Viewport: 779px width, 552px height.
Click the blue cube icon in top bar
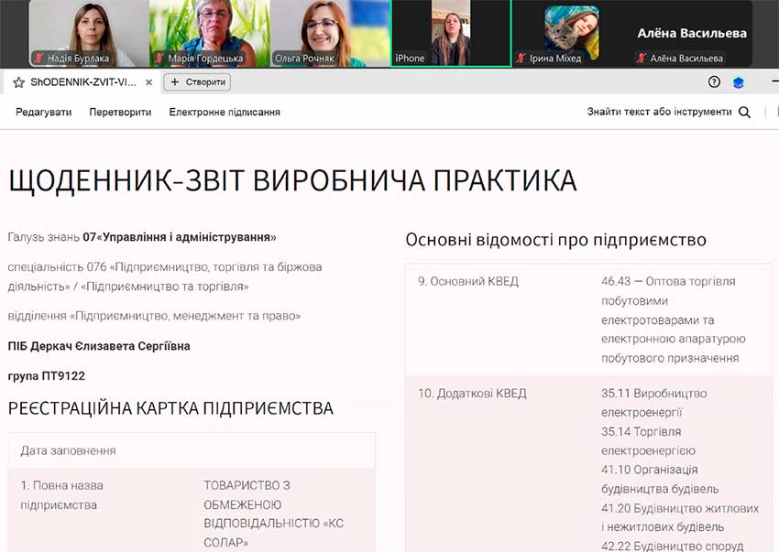738,82
